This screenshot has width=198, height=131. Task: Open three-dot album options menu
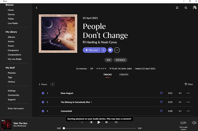click(117, 50)
